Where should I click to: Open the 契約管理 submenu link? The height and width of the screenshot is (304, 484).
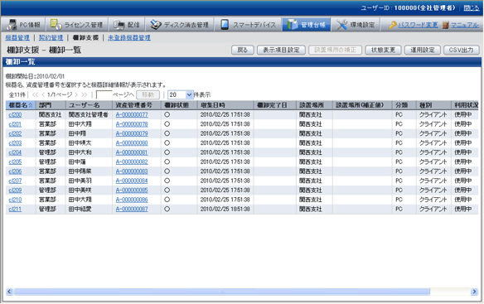51,37
